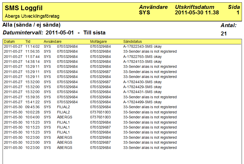Viewport: 244px width, 164px height.
Task: Click recipient 0737651003 in 10:02:28 row
Action: tap(100, 112)
